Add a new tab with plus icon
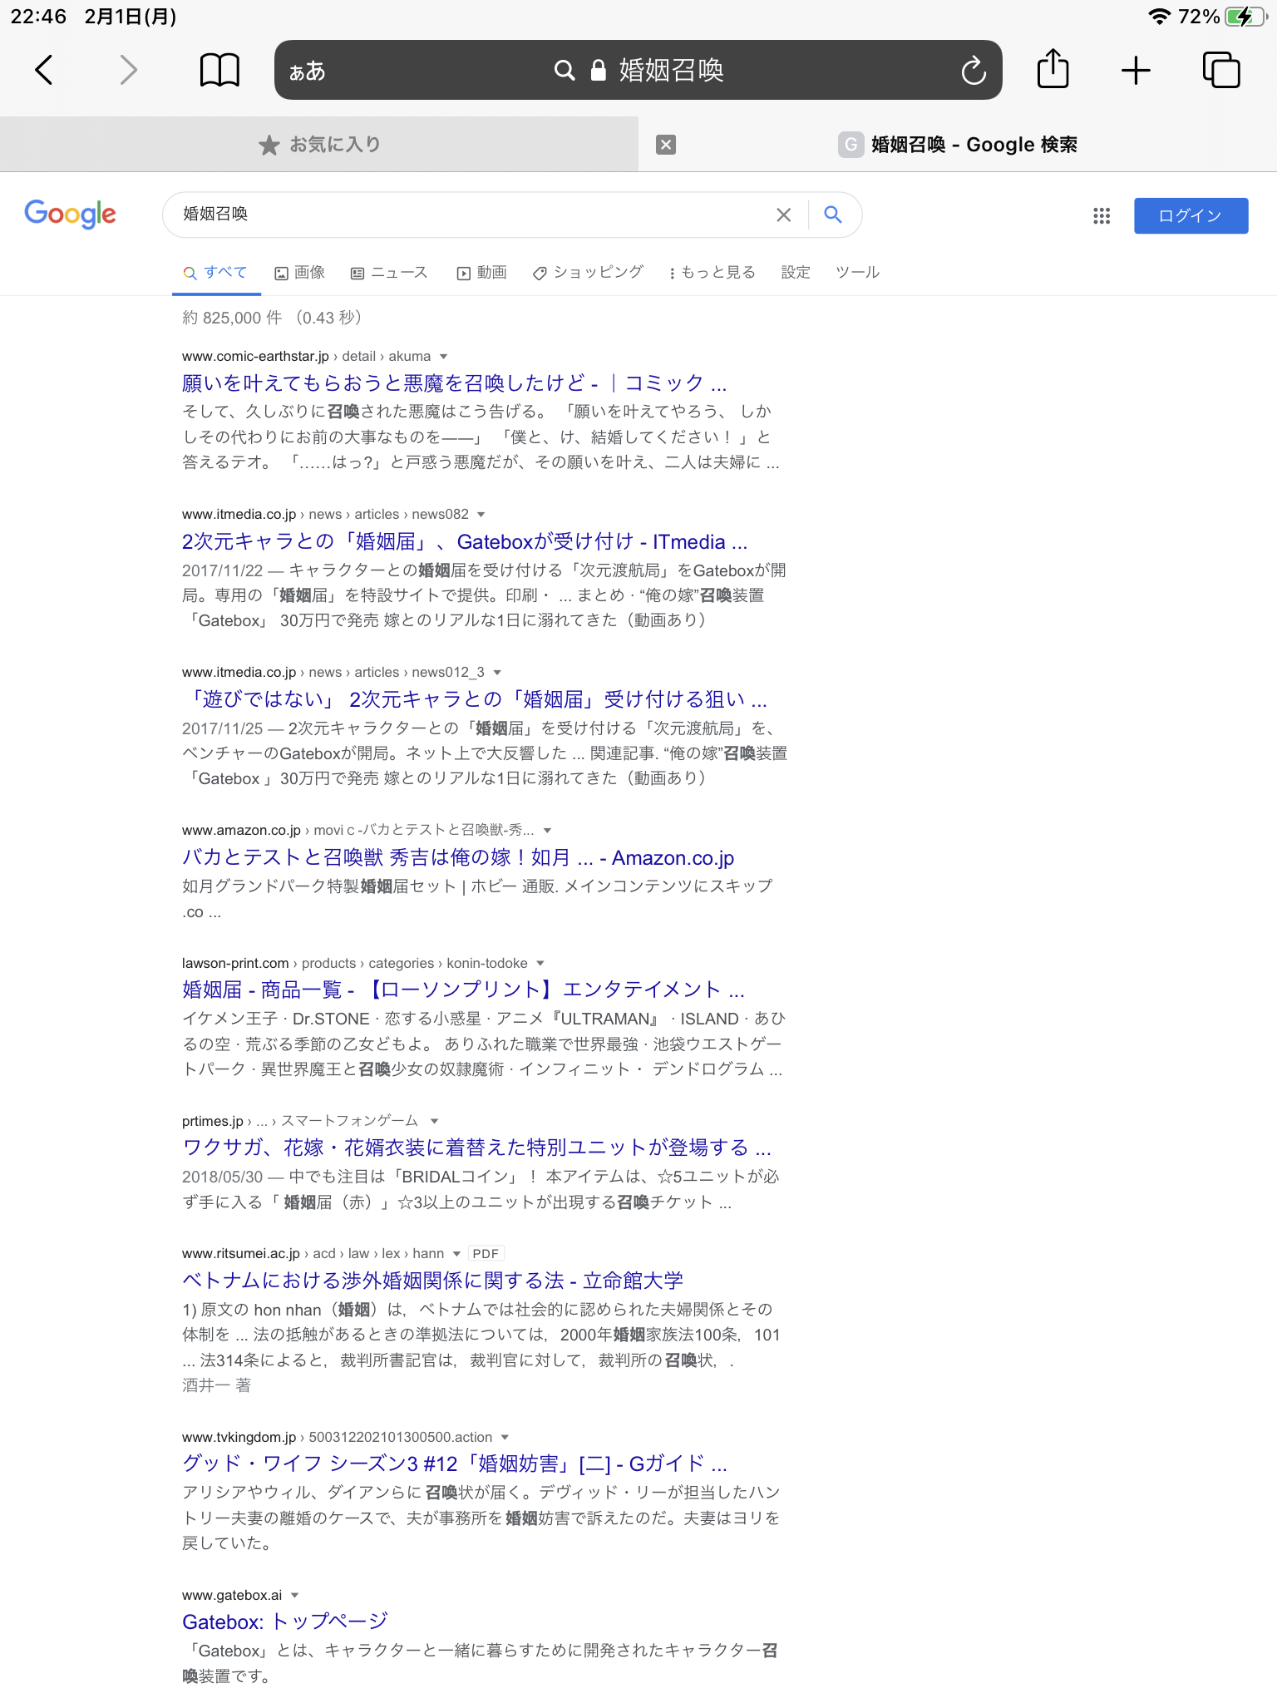Viewport: 1277px width, 1703px height. (x=1136, y=70)
